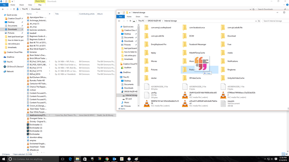289x162 pixels.
Task: Click the Up arrow in Internal storage window
Action: coord(130,21)
